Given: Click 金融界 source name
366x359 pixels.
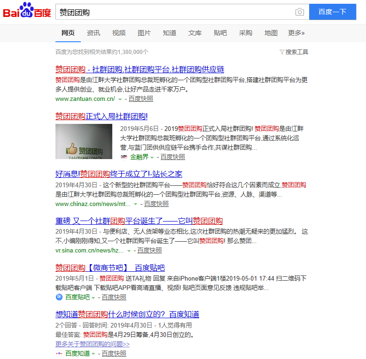Looking at the screenshot, I should tap(140, 157).
